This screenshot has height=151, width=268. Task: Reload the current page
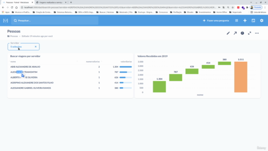12,8
